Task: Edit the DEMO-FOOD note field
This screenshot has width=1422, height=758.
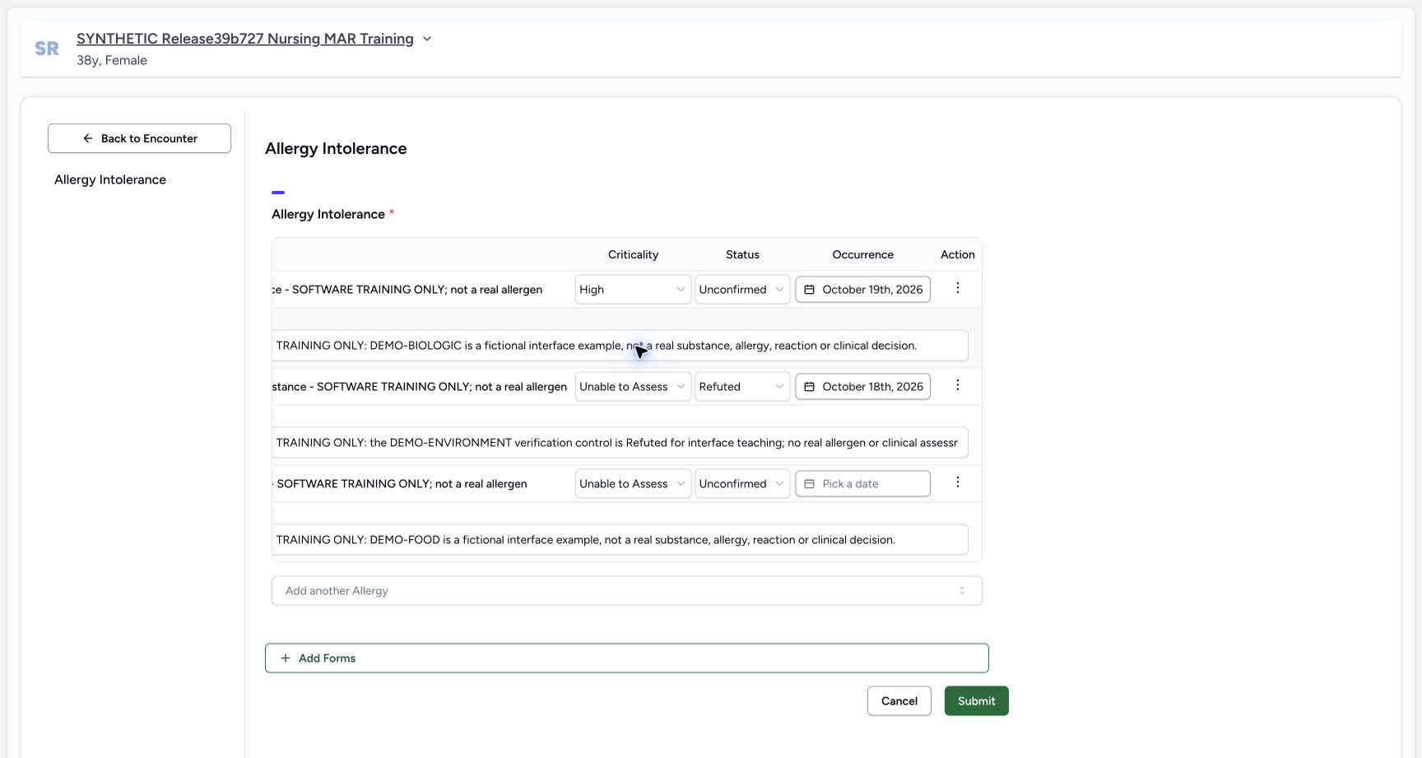Action: pyautogui.click(x=620, y=540)
